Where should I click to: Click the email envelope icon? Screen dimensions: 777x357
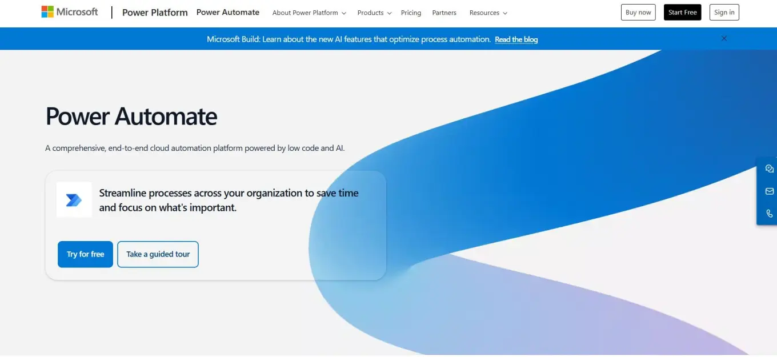(x=770, y=191)
